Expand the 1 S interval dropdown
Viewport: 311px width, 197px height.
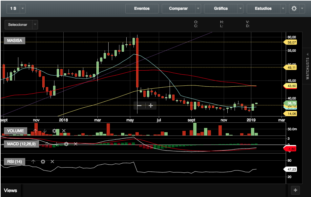click(22, 9)
